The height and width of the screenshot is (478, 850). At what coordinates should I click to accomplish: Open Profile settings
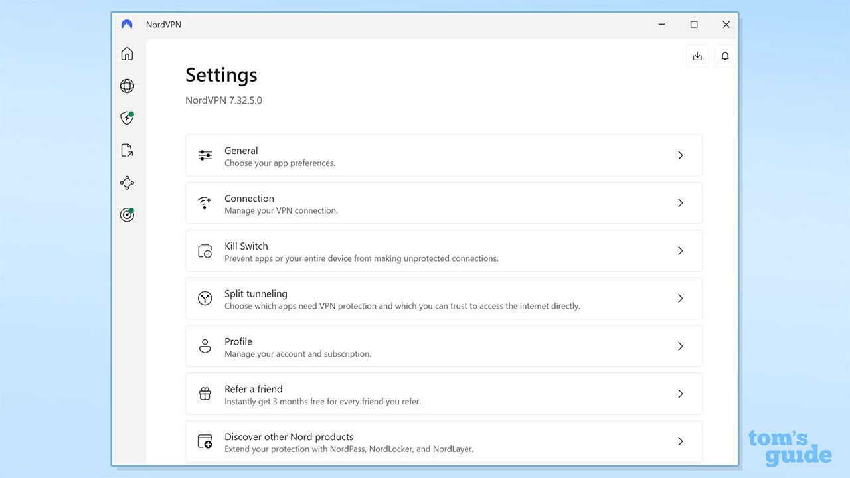click(444, 347)
